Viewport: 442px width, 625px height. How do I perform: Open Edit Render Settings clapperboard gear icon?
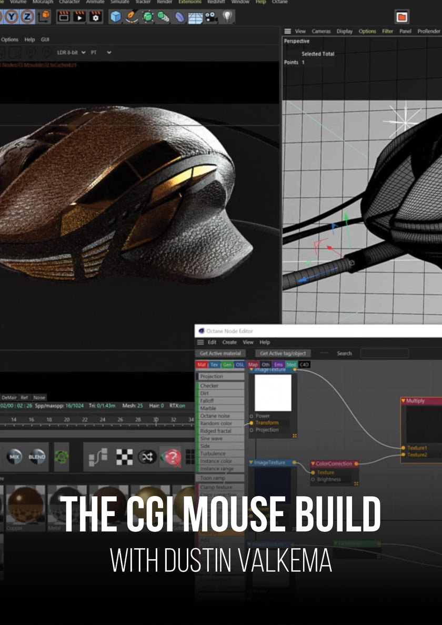tap(95, 17)
